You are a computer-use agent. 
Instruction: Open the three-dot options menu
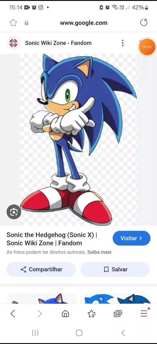pyautogui.click(x=123, y=43)
